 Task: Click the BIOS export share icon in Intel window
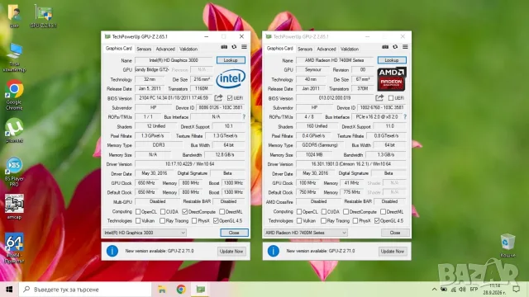(218, 98)
